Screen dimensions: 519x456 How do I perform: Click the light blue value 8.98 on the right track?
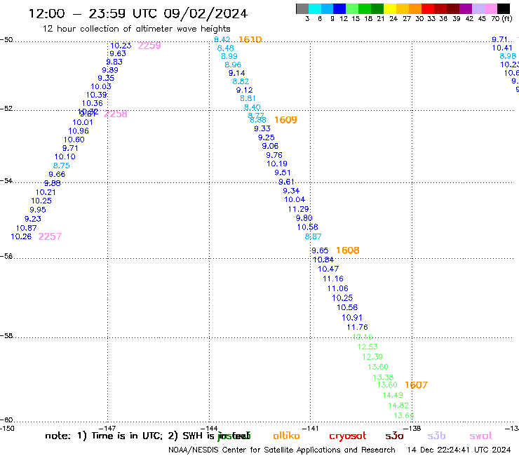point(508,56)
